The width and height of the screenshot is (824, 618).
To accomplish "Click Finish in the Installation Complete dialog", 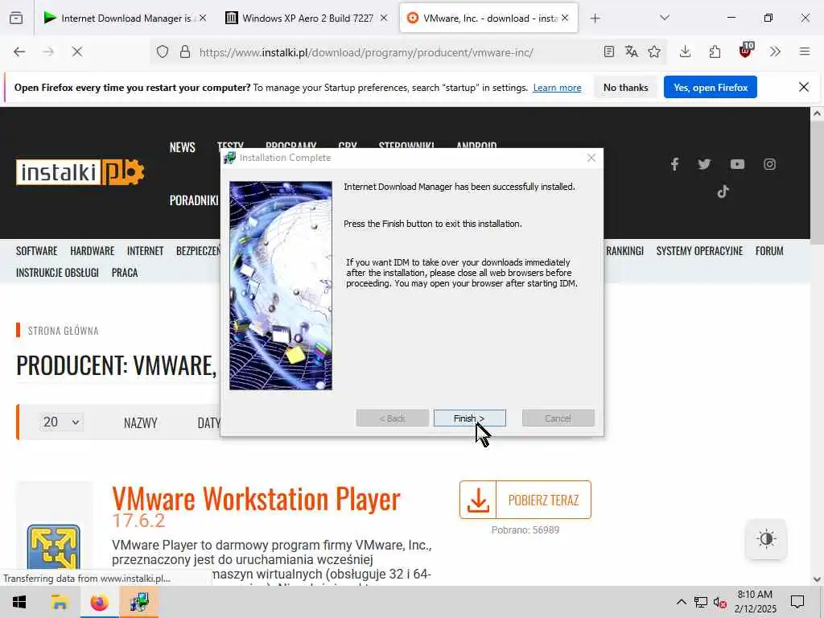I will 469,418.
